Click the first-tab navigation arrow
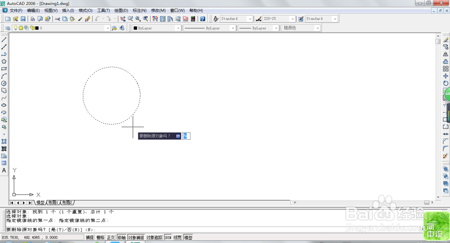Image resolution: width=450 pixels, height=243 pixels. point(12,203)
